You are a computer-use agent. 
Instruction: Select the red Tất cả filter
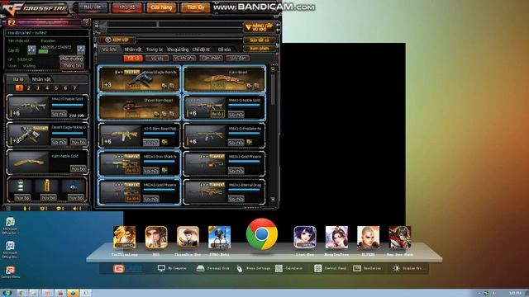click(133, 59)
